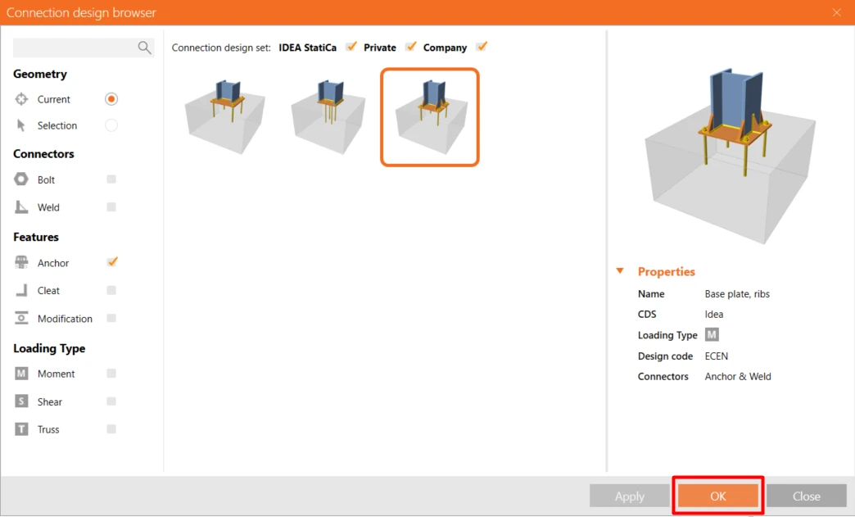Uncheck the Anchor feature checkbox
The image size is (855, 517).
[111, 262]
